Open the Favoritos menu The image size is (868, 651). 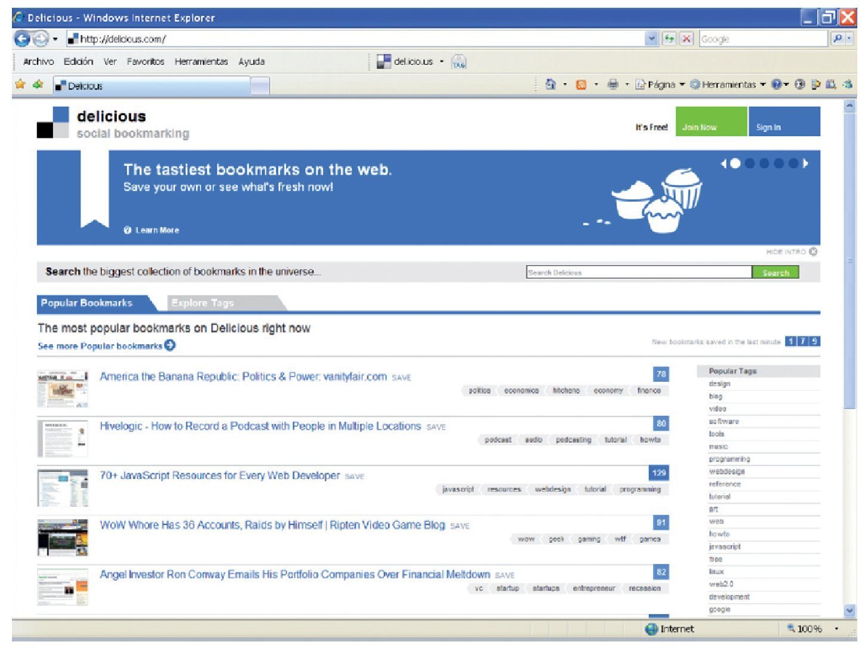[145, 61]
